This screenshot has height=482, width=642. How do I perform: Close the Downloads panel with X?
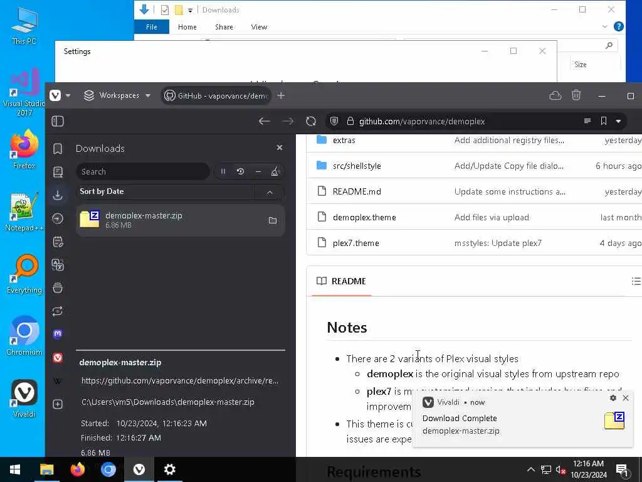tap(280, 147)
